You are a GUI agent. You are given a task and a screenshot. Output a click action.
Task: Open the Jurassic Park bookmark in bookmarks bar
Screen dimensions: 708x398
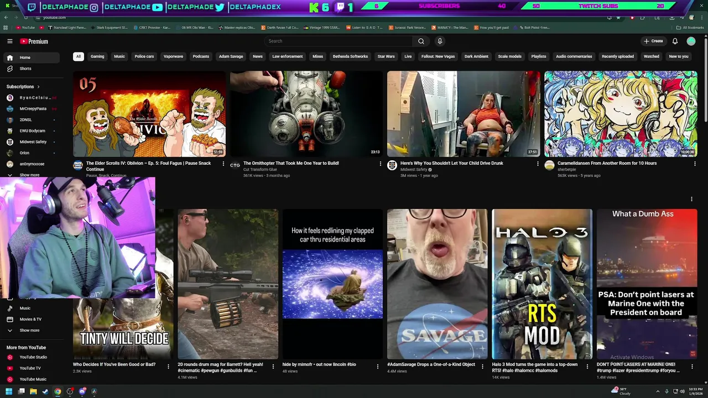[408, 28]
